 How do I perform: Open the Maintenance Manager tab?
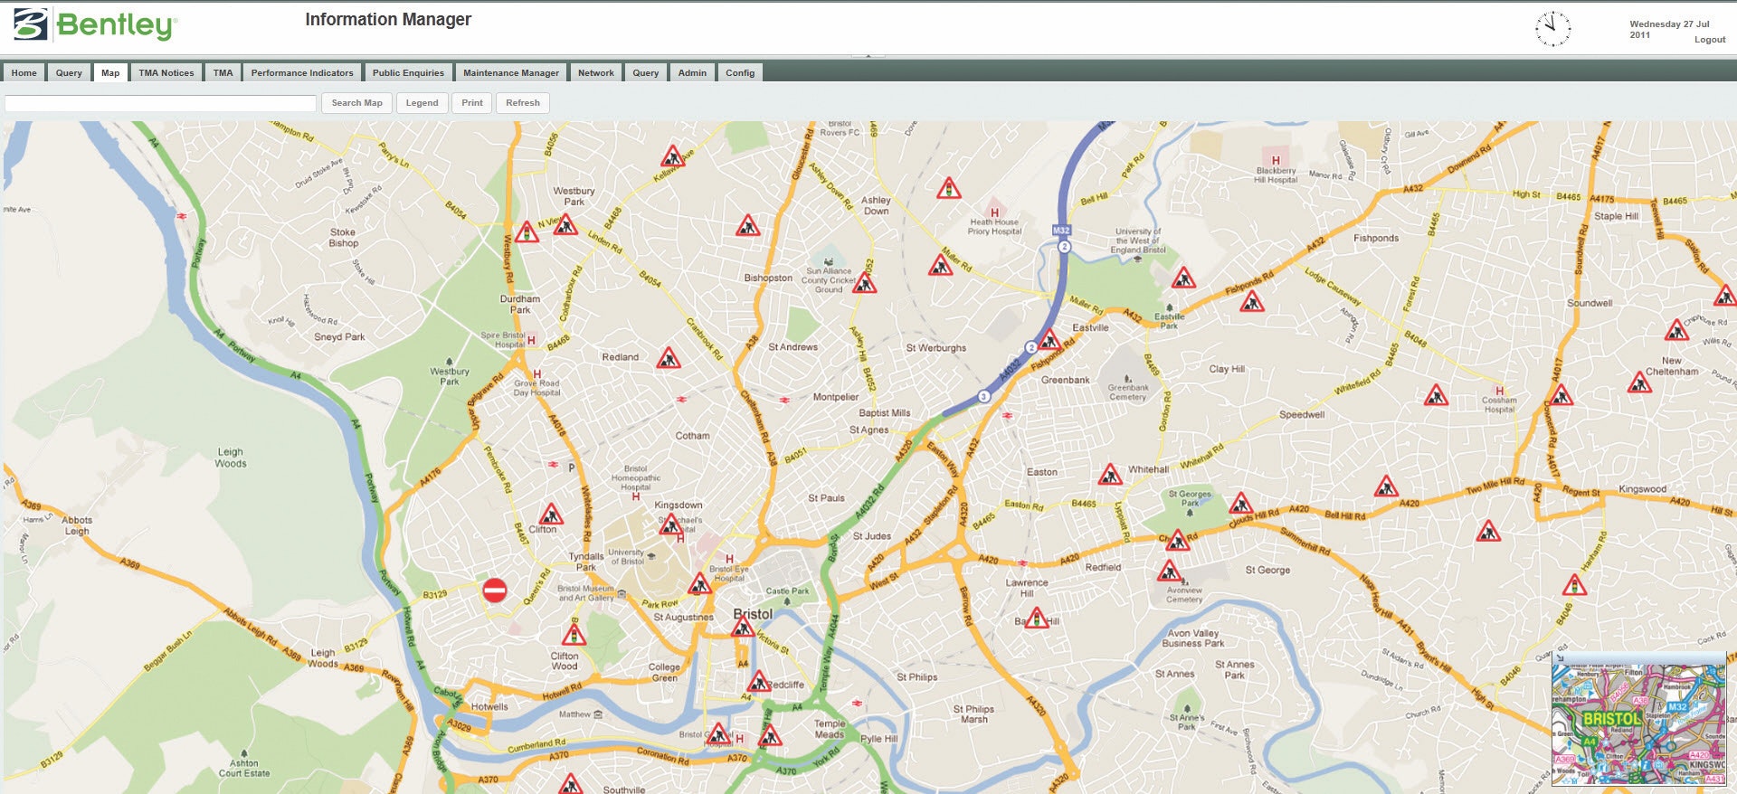[x=511, y=73]
